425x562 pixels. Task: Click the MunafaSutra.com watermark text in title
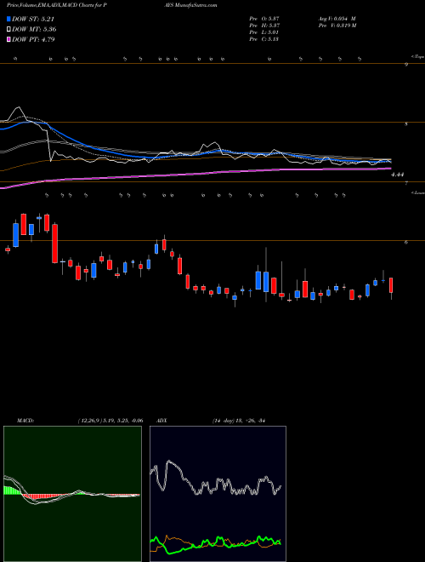coord(196,5)
